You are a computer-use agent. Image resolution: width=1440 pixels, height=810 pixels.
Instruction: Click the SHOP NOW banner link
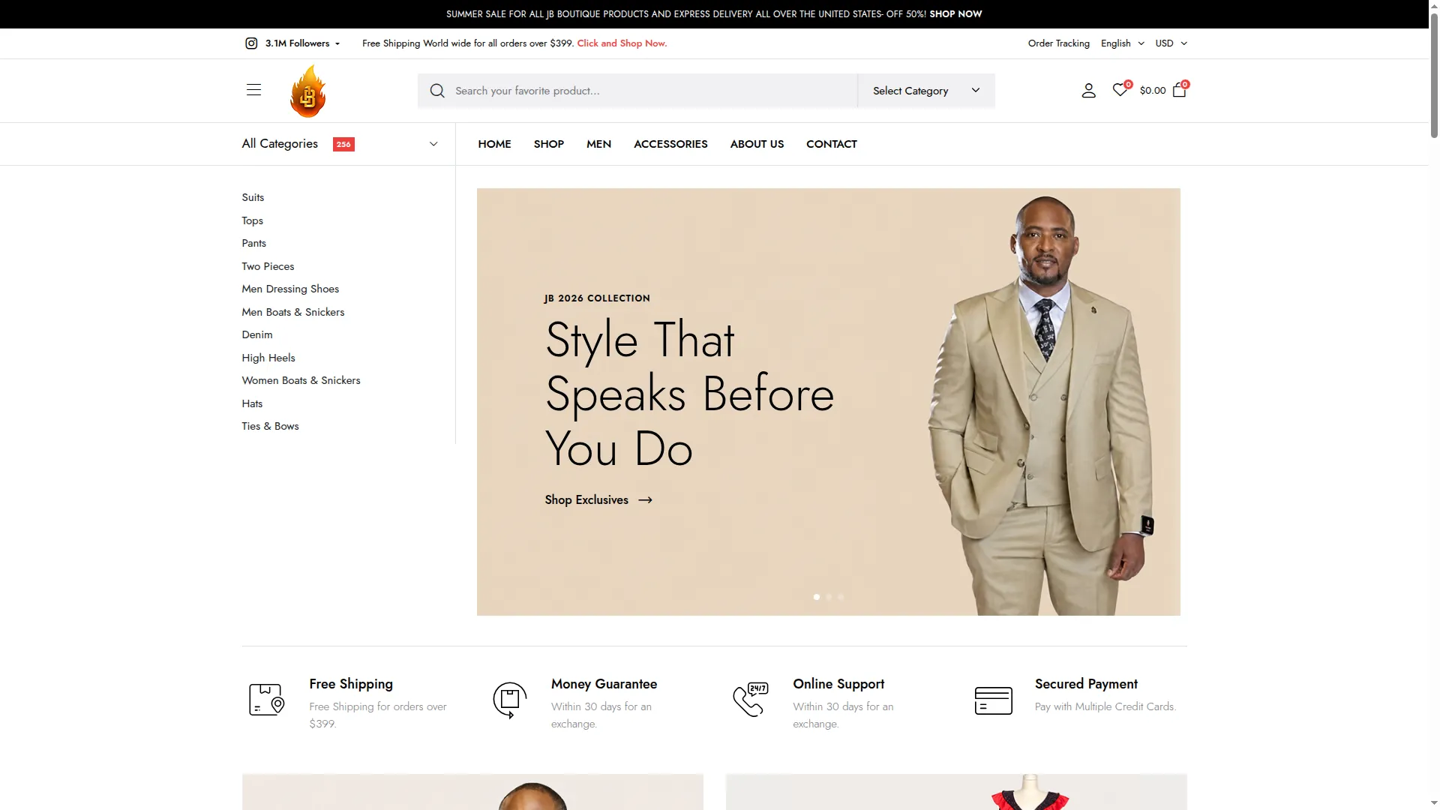click(955, 14)
